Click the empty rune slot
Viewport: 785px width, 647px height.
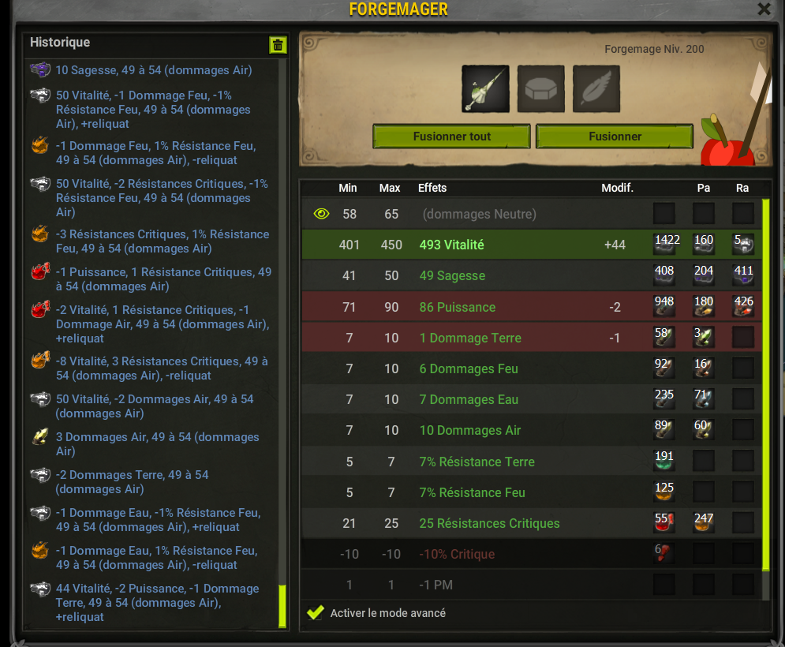540,88
